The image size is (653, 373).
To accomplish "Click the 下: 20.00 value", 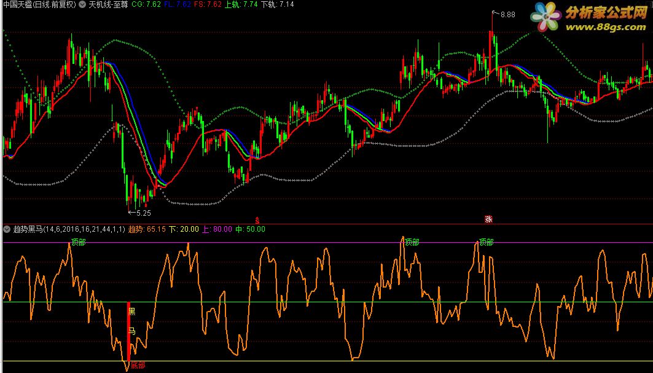I will [x=184, y=229].
